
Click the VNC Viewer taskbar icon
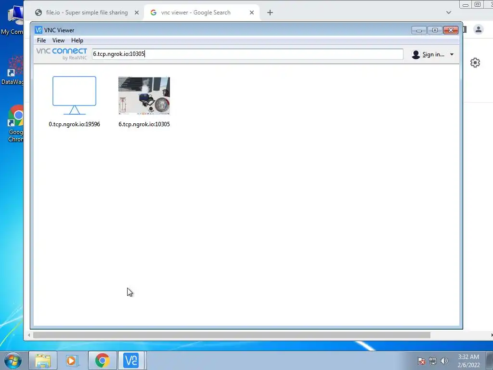click(131, 360)
